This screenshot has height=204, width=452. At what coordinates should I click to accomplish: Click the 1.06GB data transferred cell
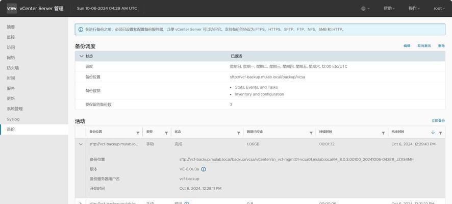(253, 144)
